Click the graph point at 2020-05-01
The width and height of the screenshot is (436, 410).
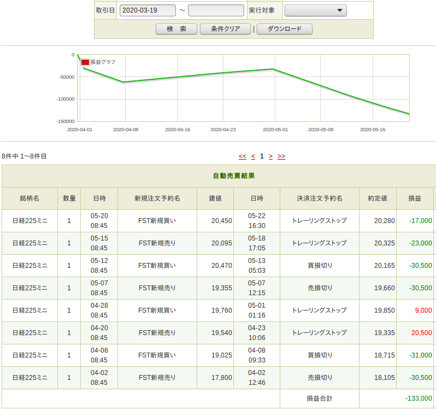[273, 69]
